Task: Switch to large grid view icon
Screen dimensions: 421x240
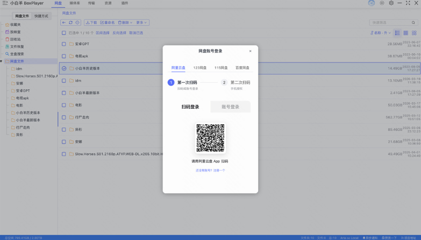Action: (414, 33)
